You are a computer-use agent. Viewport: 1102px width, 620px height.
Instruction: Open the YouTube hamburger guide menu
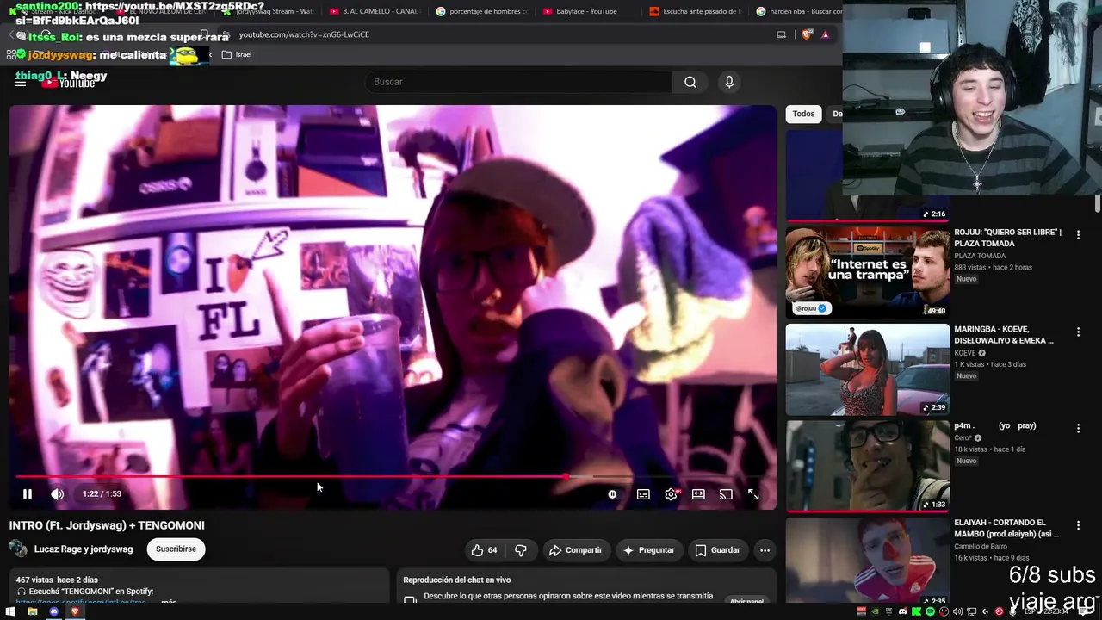tap(21, 82)
